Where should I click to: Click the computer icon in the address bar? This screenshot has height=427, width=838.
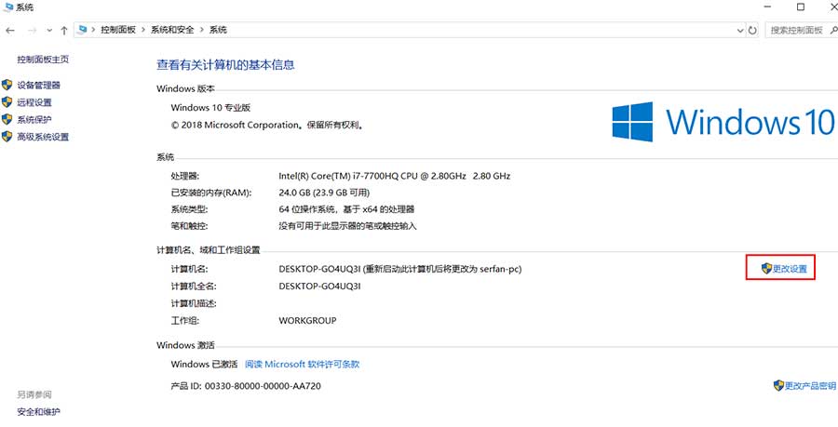tap(82, 30)
